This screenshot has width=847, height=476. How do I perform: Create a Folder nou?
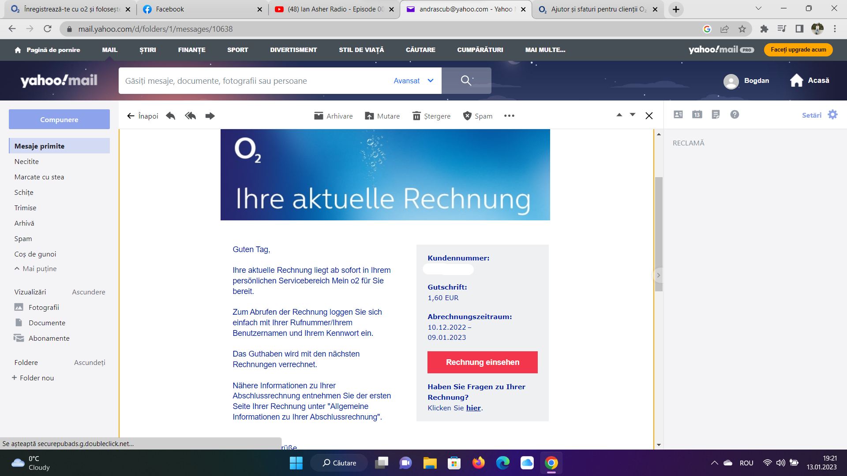(33, 378)
